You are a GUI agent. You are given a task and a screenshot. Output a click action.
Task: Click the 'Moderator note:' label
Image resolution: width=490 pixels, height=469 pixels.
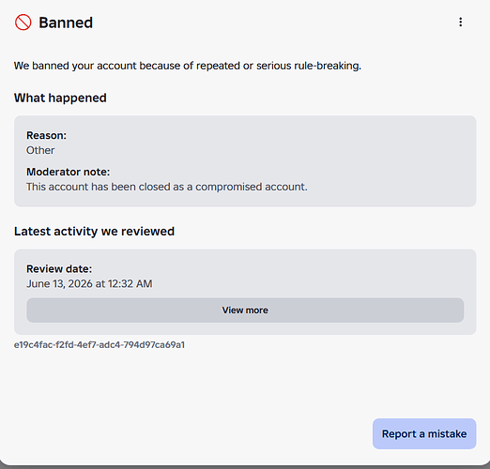coord(69,172)
